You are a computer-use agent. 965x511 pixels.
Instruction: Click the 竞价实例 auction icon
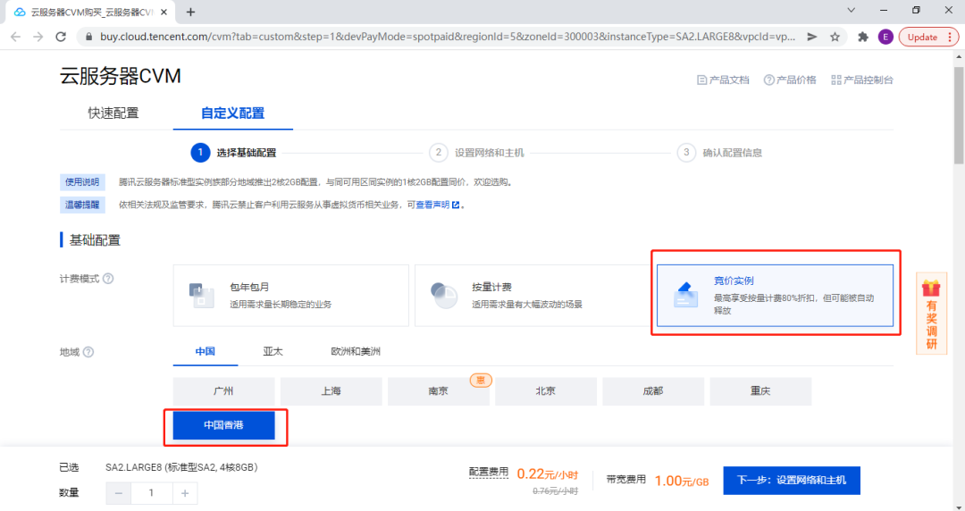tap(685, 295)
